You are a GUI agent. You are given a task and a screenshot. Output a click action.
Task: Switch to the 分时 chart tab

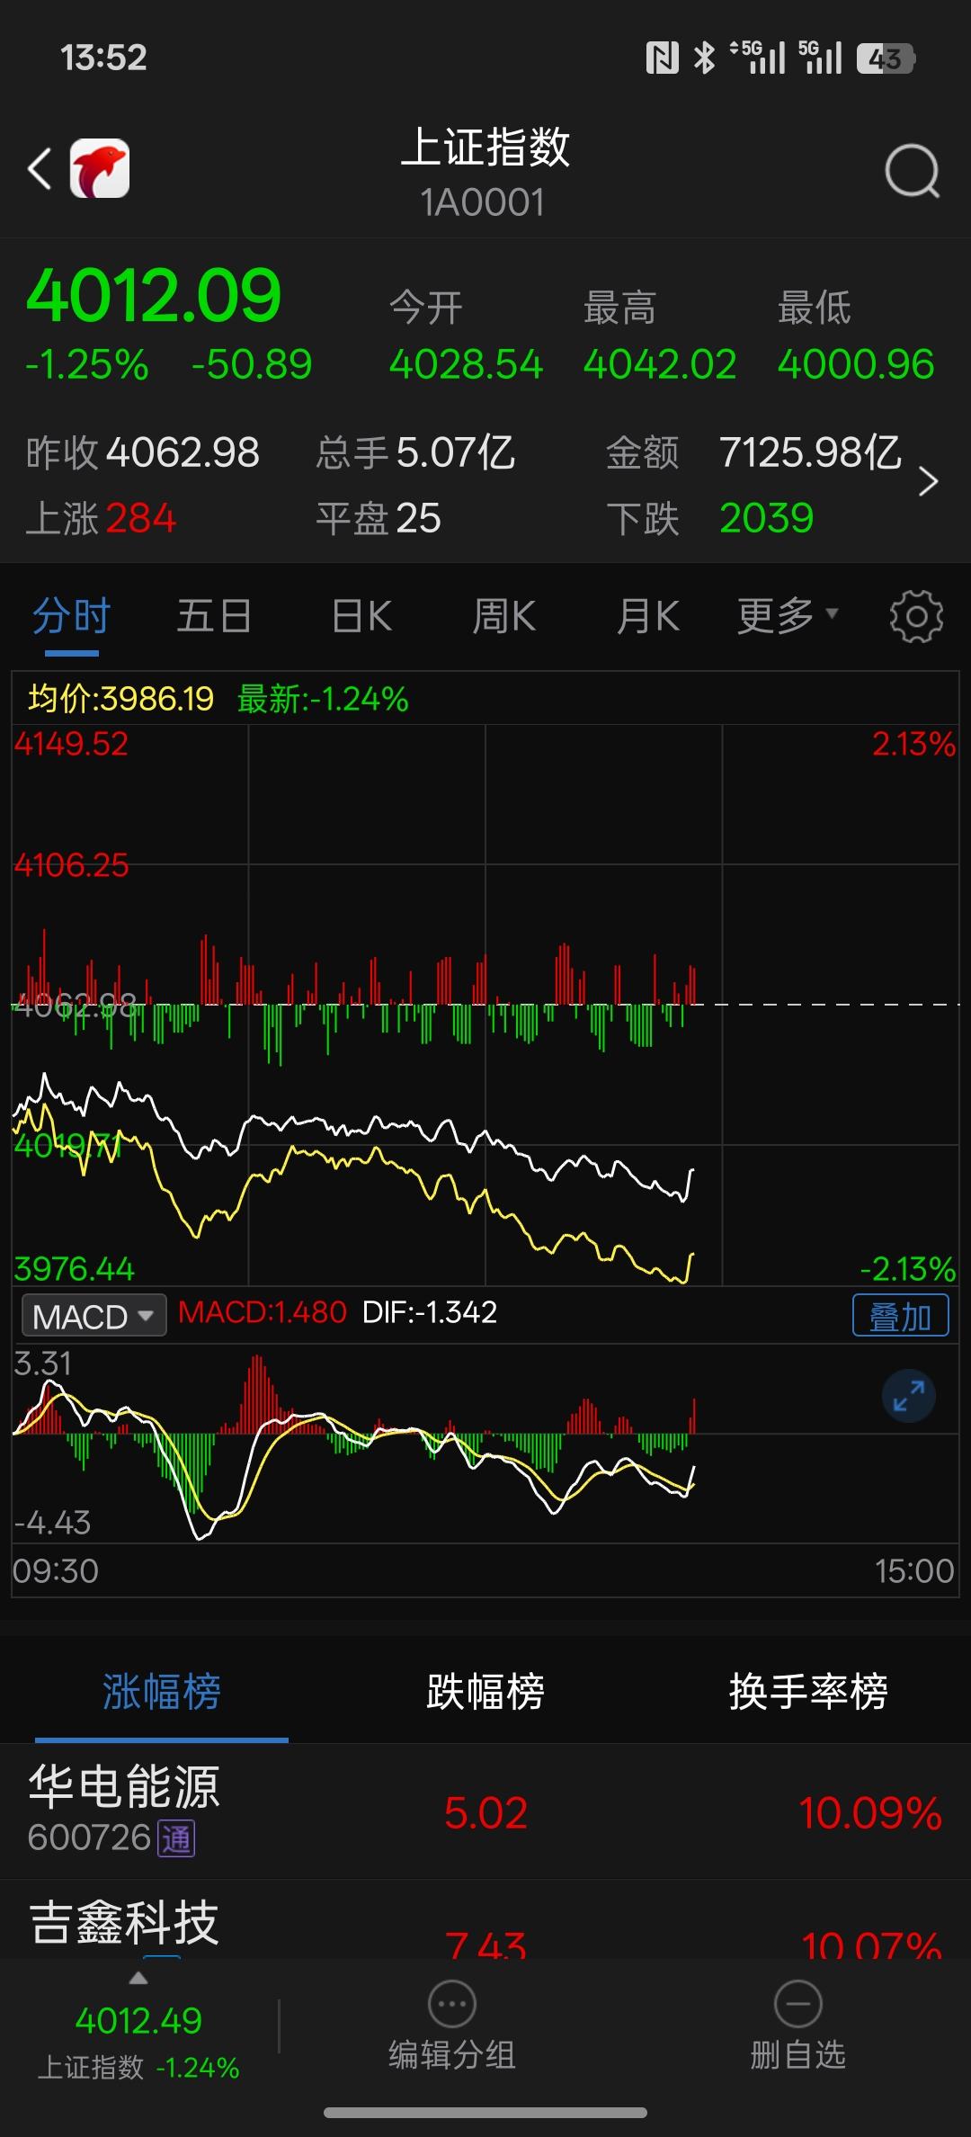[x=71, y=616]
